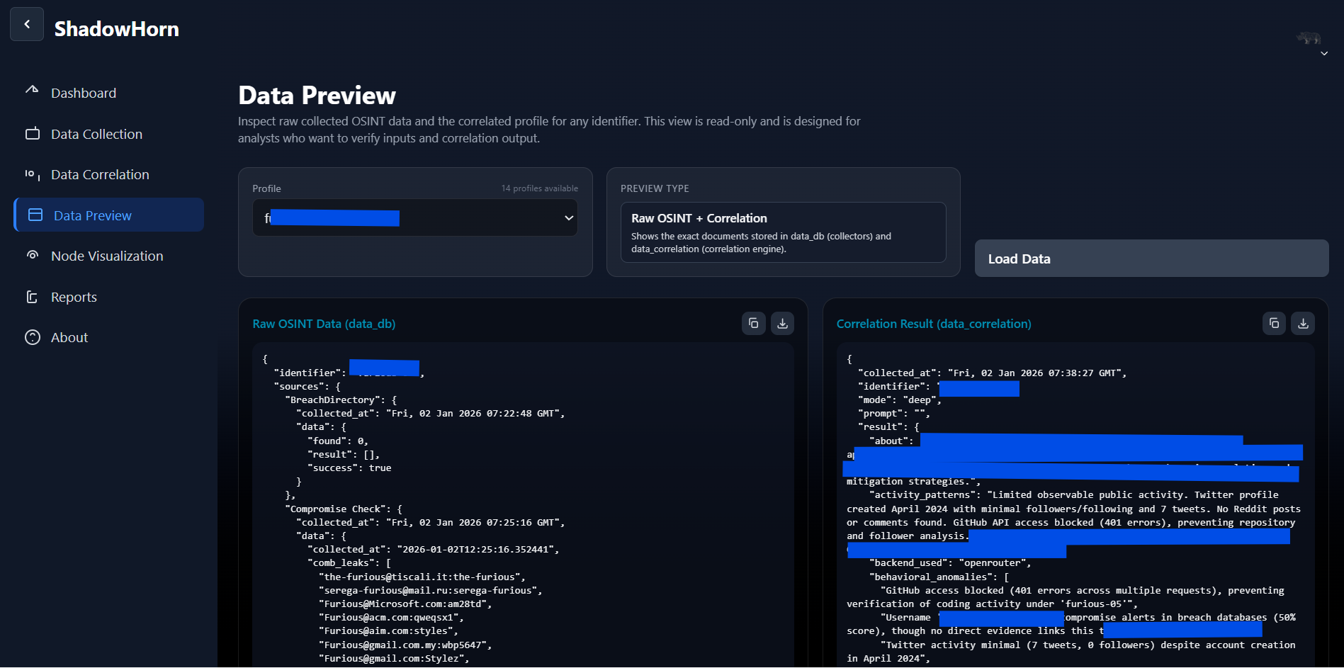This screenshot has height=668, width=1344.
Task: Copy the Raw OSINT Data JSON
Action: tap(754, 323)
